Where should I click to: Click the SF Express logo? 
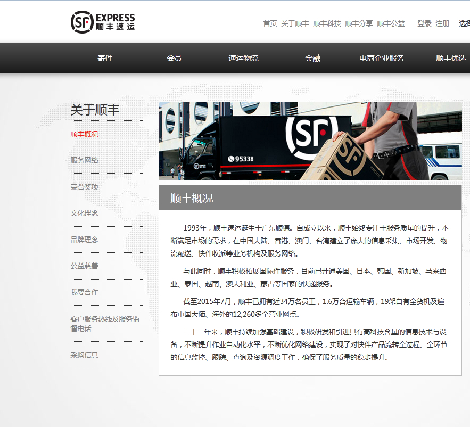click(103, 22)
